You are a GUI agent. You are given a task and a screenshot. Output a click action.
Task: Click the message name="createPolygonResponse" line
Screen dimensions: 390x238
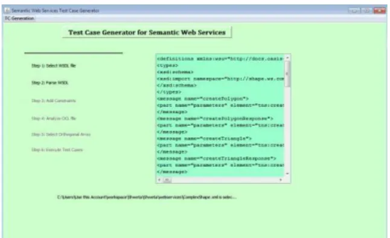pyautogui.click(x=215, y=119)
